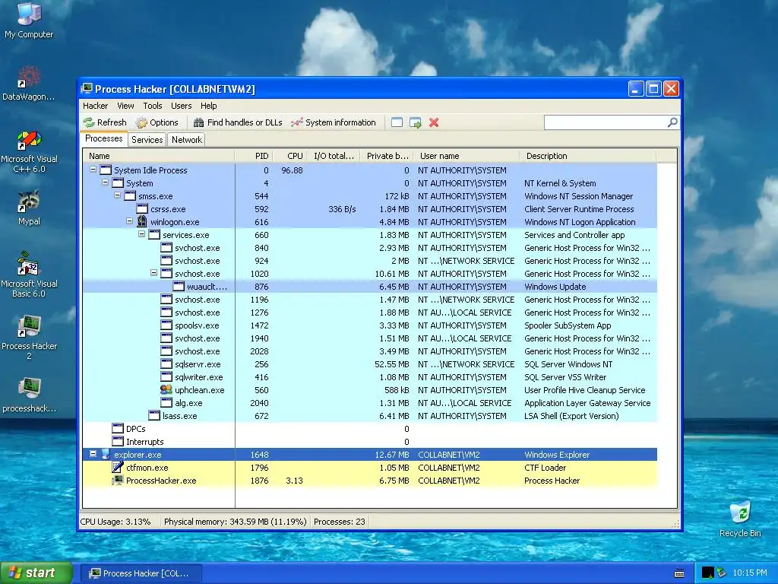Click the explorer.exe process icon
Image resolution: width=778 pixels, height=584 pixels.
click(106, 455)
